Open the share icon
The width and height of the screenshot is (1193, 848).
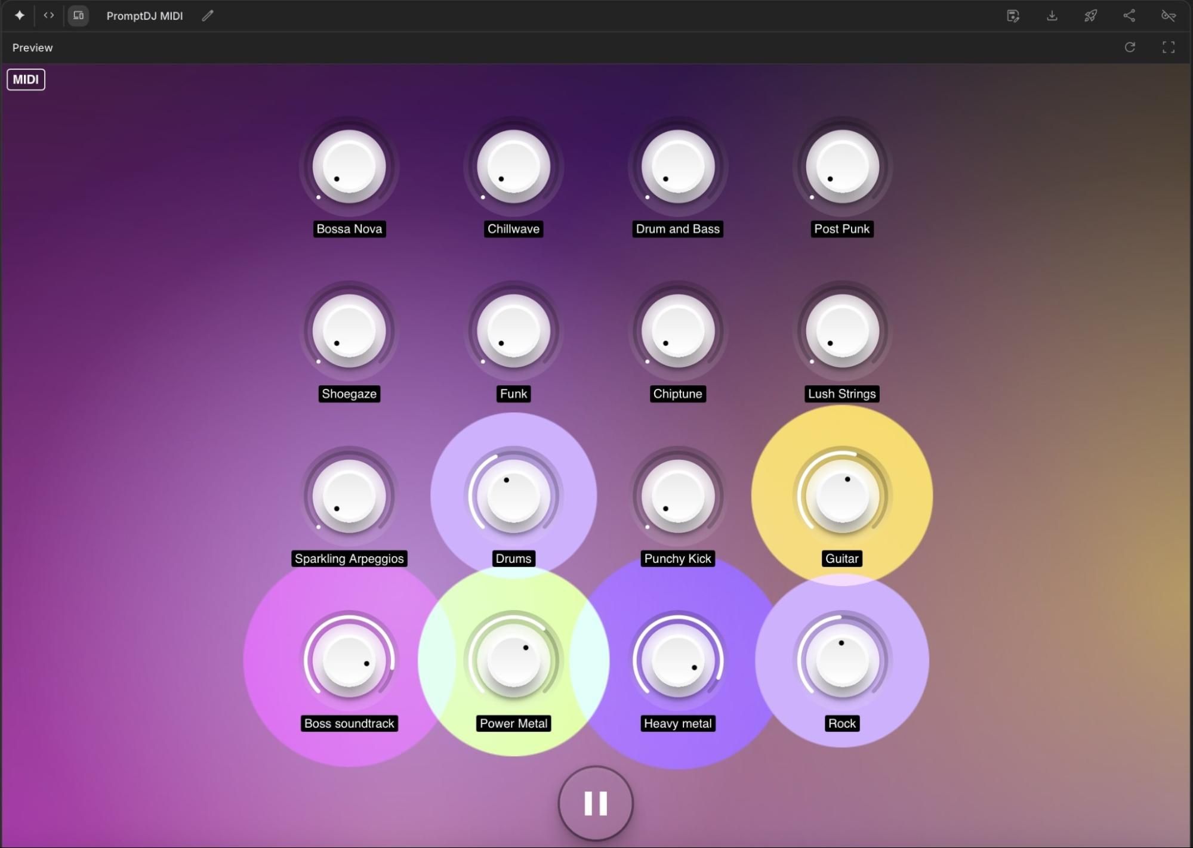(1129, 16)
